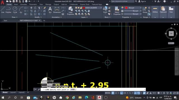Add new drawing tab with plus
This screenshot has height=100, width=179.
coord(44,21)
